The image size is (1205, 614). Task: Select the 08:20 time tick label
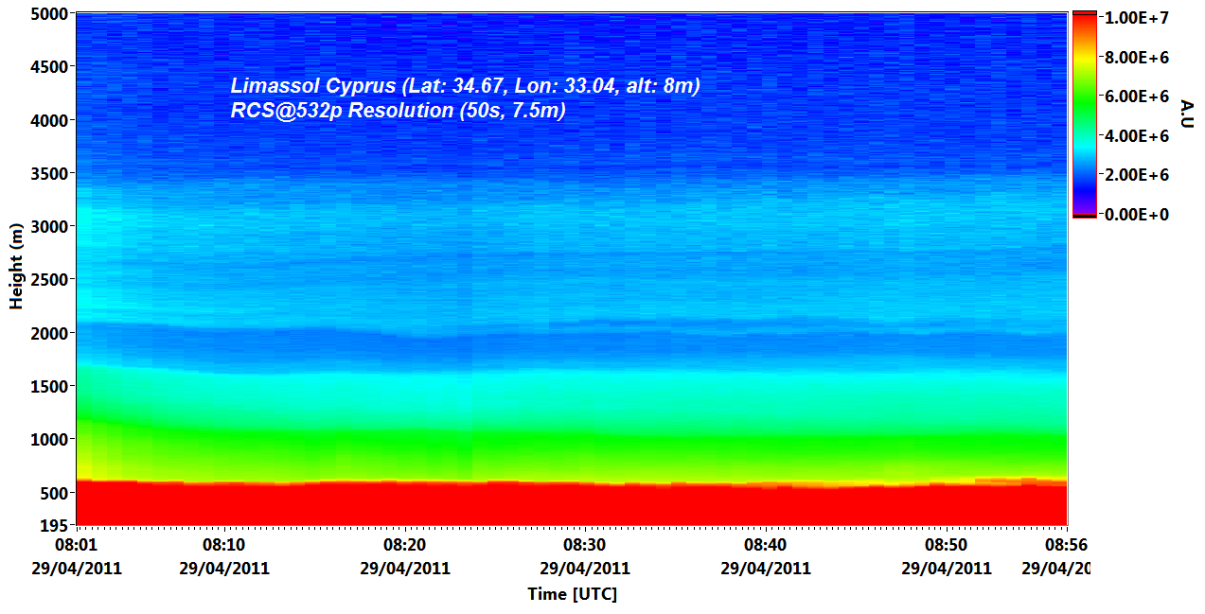(405, 546)
